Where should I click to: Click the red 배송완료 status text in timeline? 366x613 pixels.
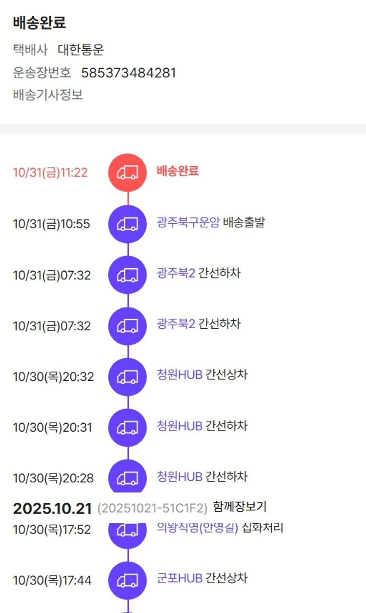(178, 171)
